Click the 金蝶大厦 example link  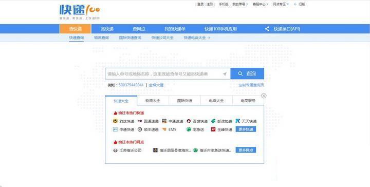click(156, 85)
